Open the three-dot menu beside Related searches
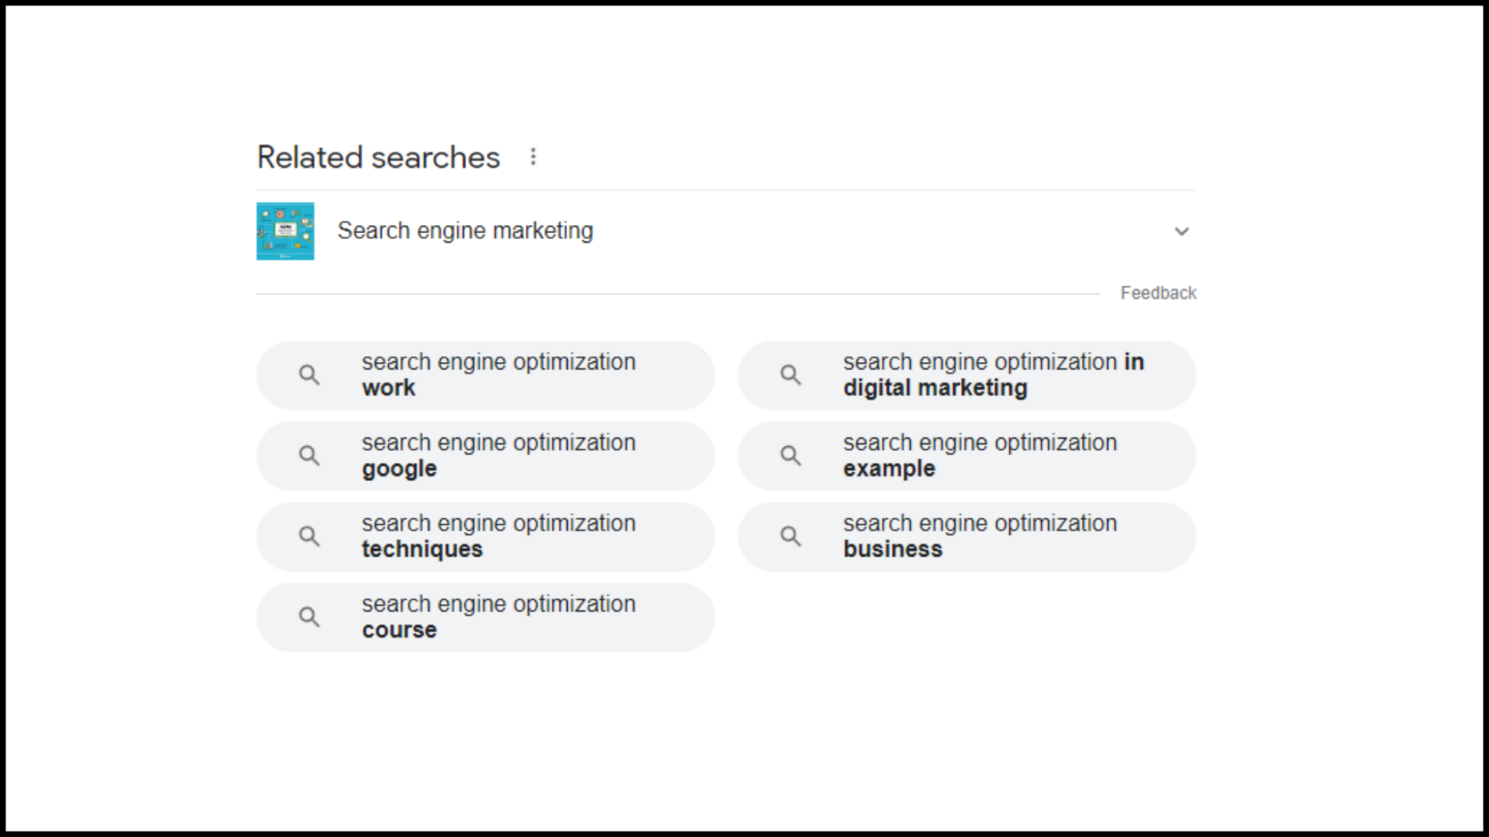The image size is (1489, 837). (533, 157)
